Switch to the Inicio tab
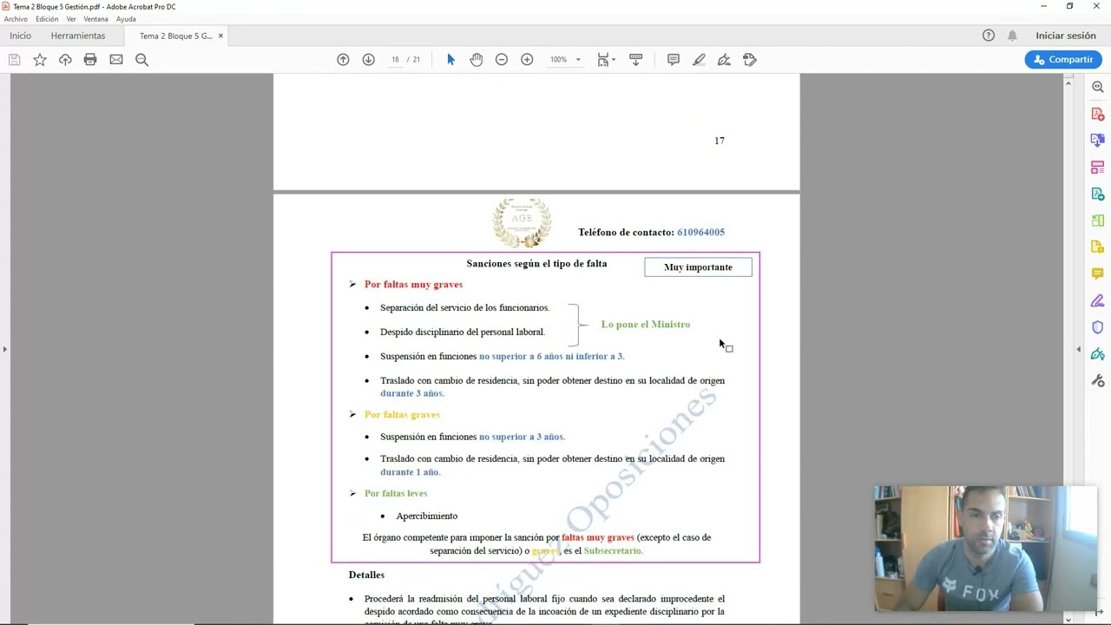Screen dimensions: 1111x625 click(x=20, y=36)
